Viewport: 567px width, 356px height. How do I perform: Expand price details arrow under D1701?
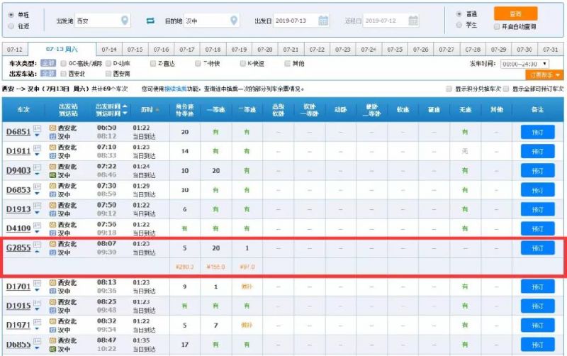pos(37,290)
